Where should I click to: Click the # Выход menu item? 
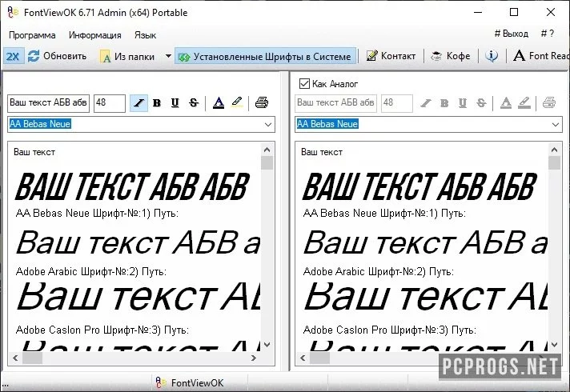point(511,34)
